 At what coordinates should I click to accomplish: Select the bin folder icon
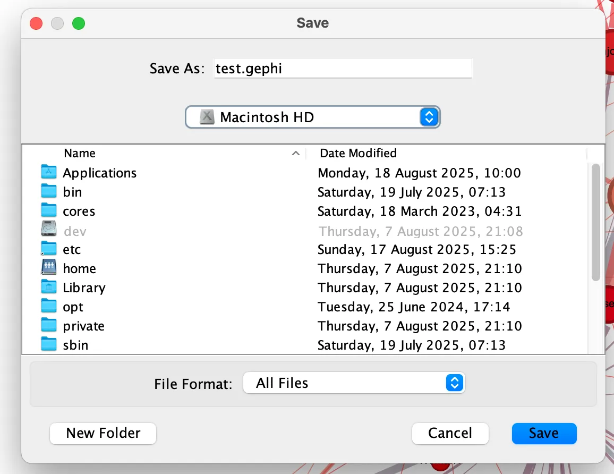coord(49,192)
